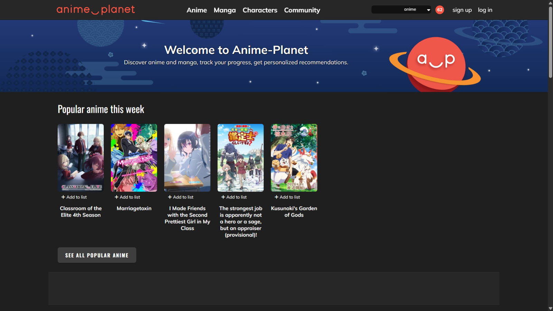Click the scrollbar down arrow

click(x=550, y=308)
